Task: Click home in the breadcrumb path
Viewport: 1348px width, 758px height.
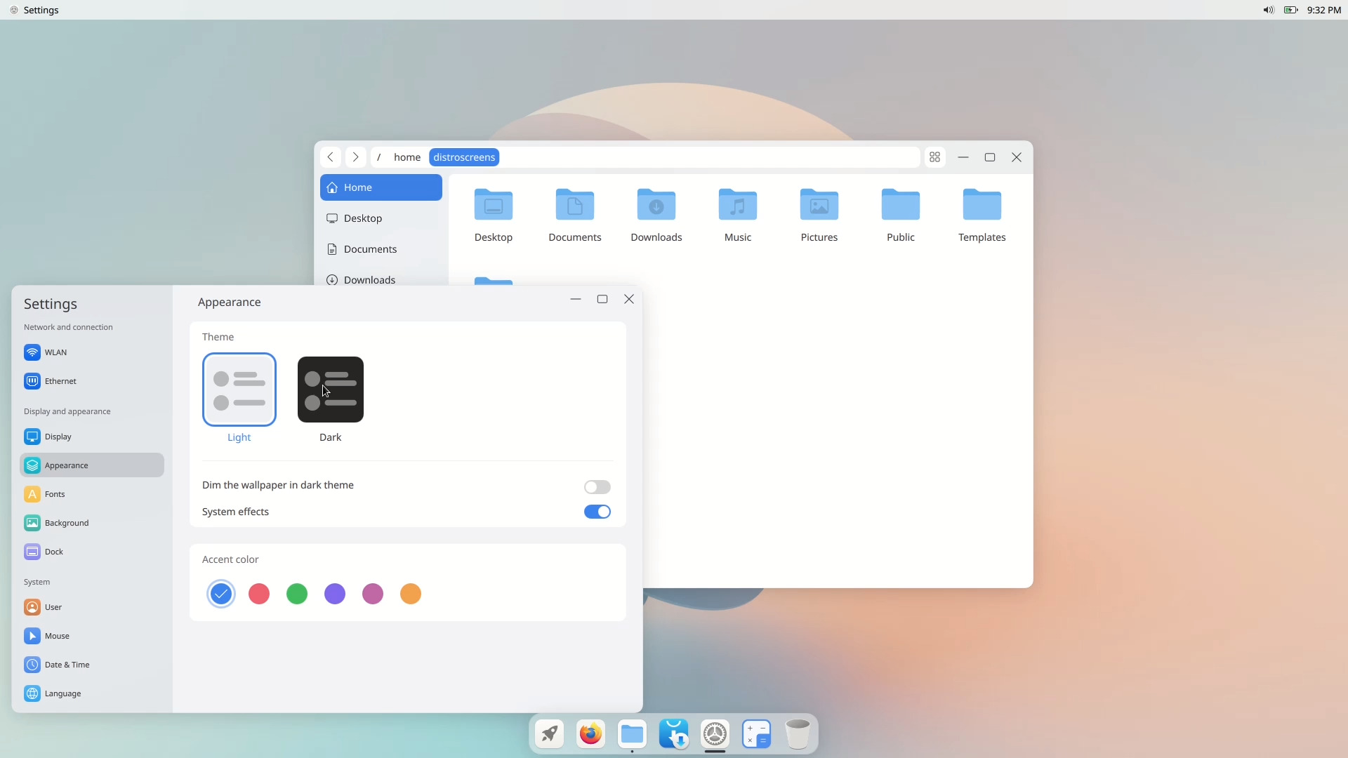Action: pos(408,157)
